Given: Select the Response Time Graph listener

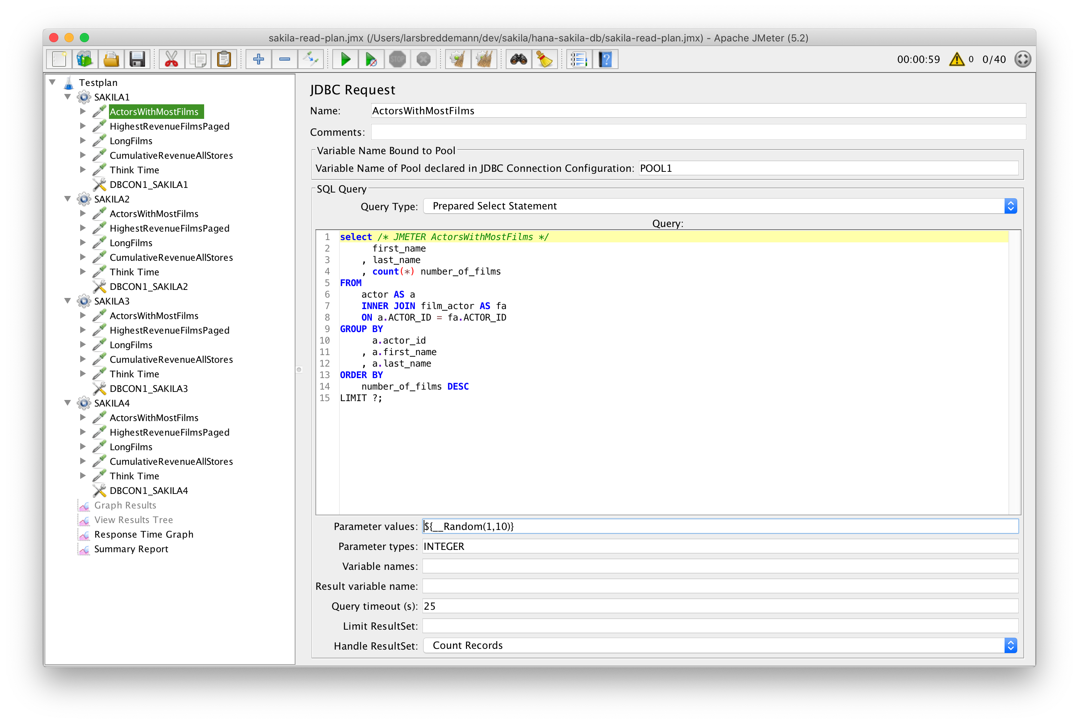Looking at the screenshot, I should [x=144, y=534].
